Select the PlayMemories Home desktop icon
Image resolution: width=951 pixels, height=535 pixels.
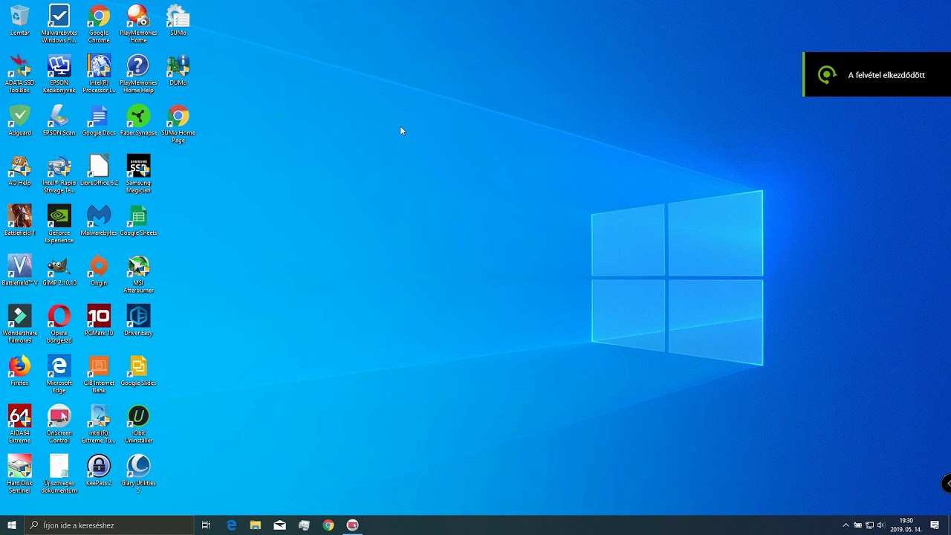138,24
